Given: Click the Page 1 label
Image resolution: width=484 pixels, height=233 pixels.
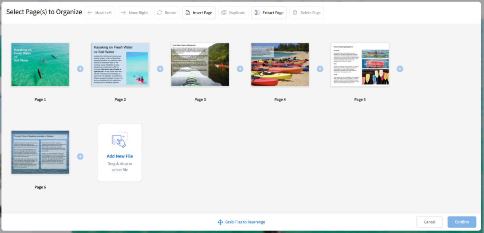Looking at the screenshot, I should point(40,100).
